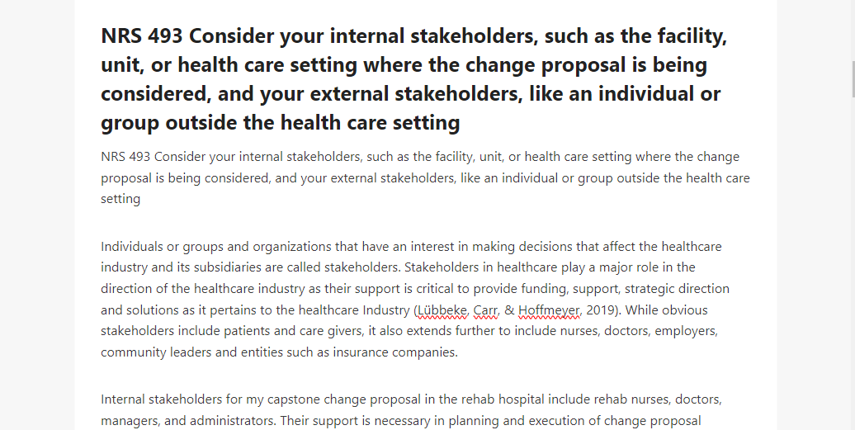Click the bold NRS 493 page heading
The image size is (855, 430).
click(x=414, y=79)
